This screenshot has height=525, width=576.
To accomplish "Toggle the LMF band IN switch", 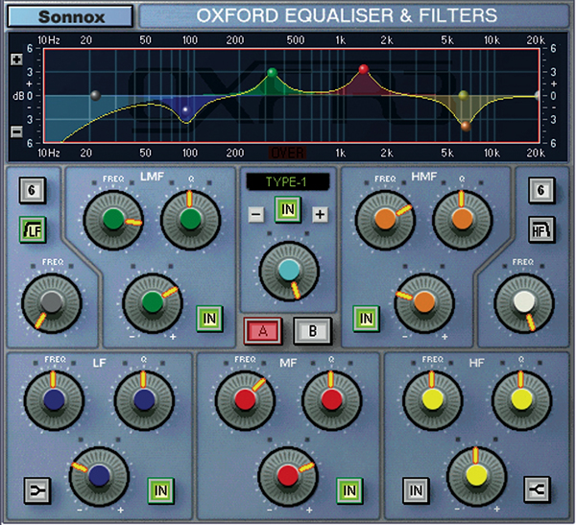I will pos(208,316).
